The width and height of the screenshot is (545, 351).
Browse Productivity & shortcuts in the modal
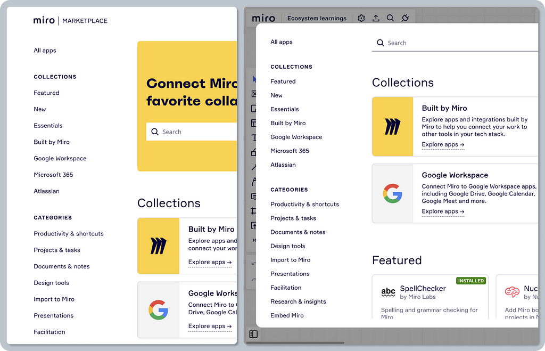click(304, 204)
